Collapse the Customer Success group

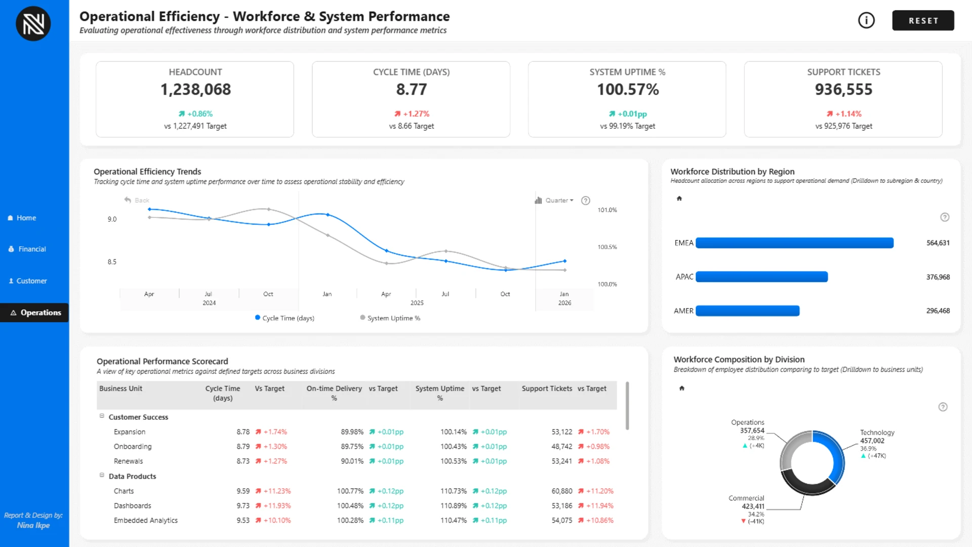point(102,416)
